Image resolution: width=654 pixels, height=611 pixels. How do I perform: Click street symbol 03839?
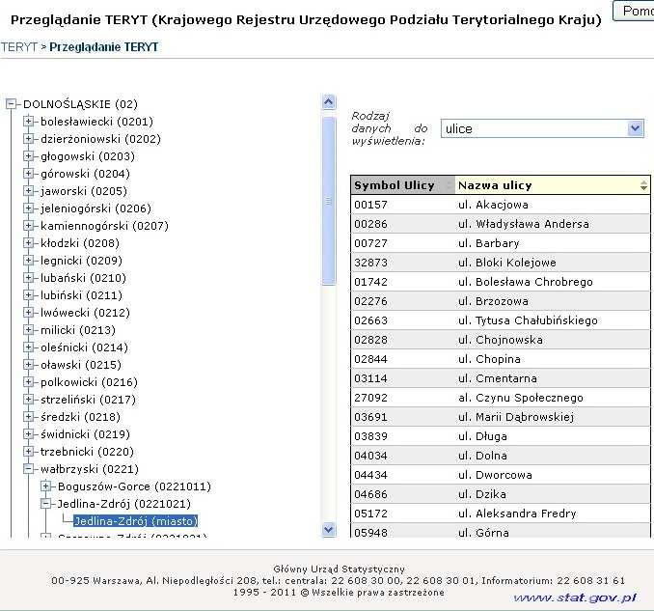point(370,436)
